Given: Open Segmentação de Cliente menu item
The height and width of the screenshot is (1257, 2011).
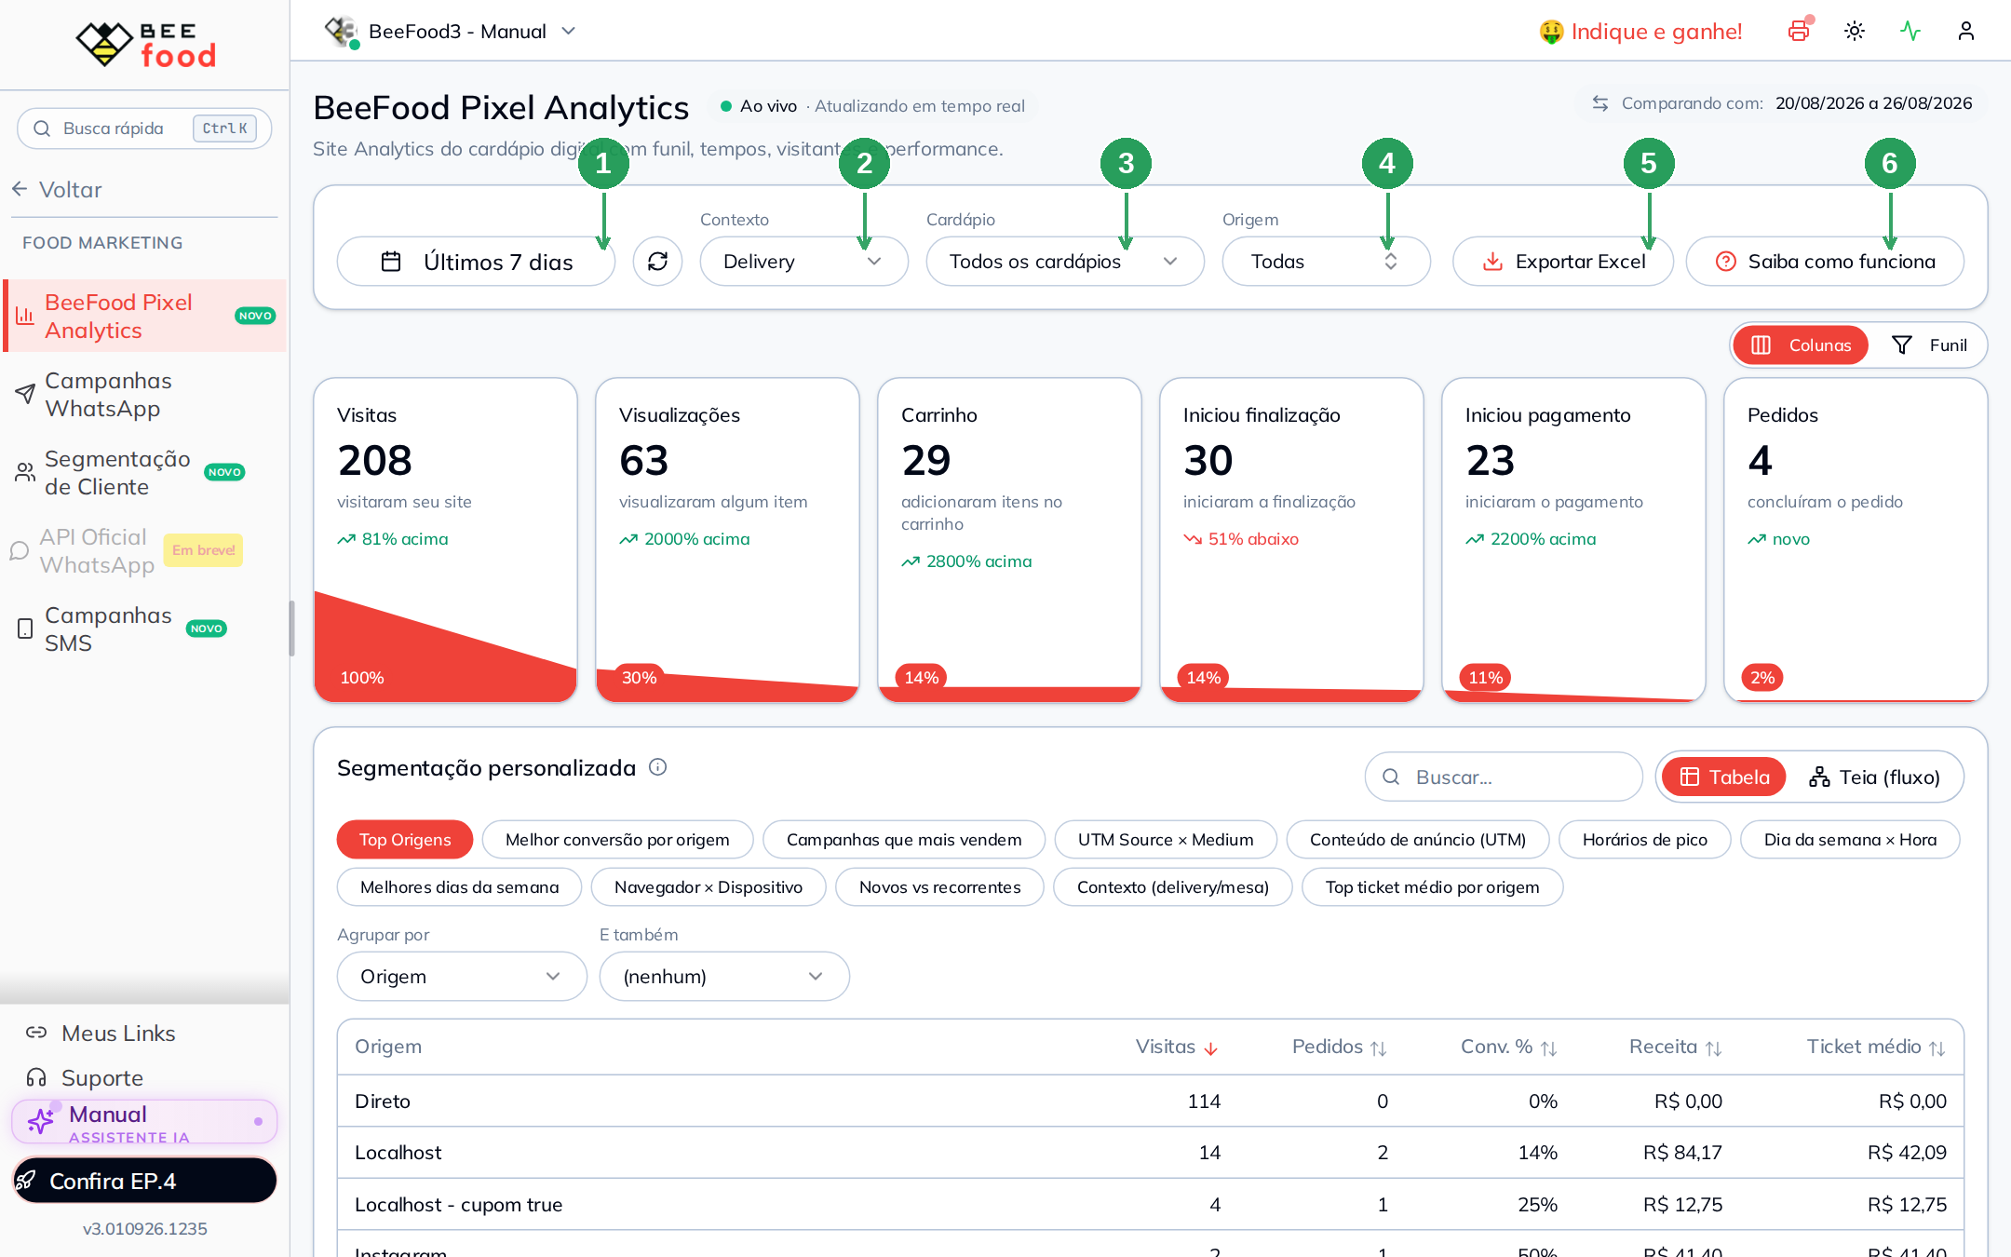Looking at the screenshot, I should (145, 472).
